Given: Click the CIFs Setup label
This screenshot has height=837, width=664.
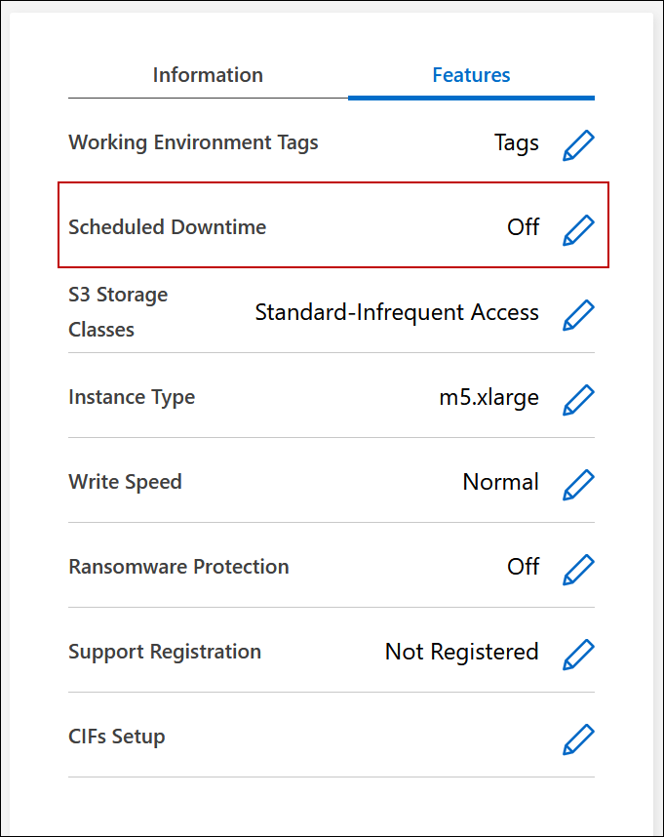Looking at the screenshot, I should 116,737.
